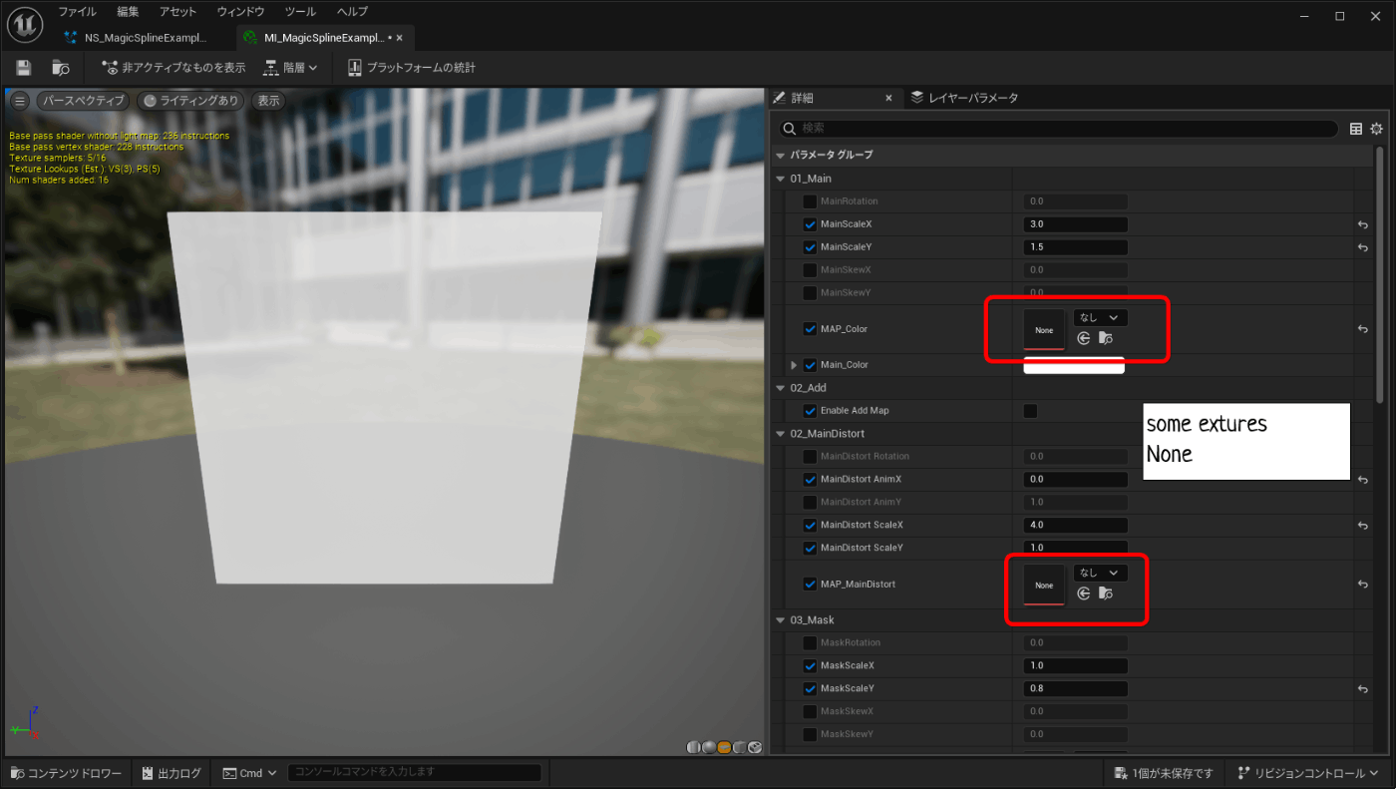Reset MainScaleX to default arrow
1396x789 pixels.
click(1362, 225)
